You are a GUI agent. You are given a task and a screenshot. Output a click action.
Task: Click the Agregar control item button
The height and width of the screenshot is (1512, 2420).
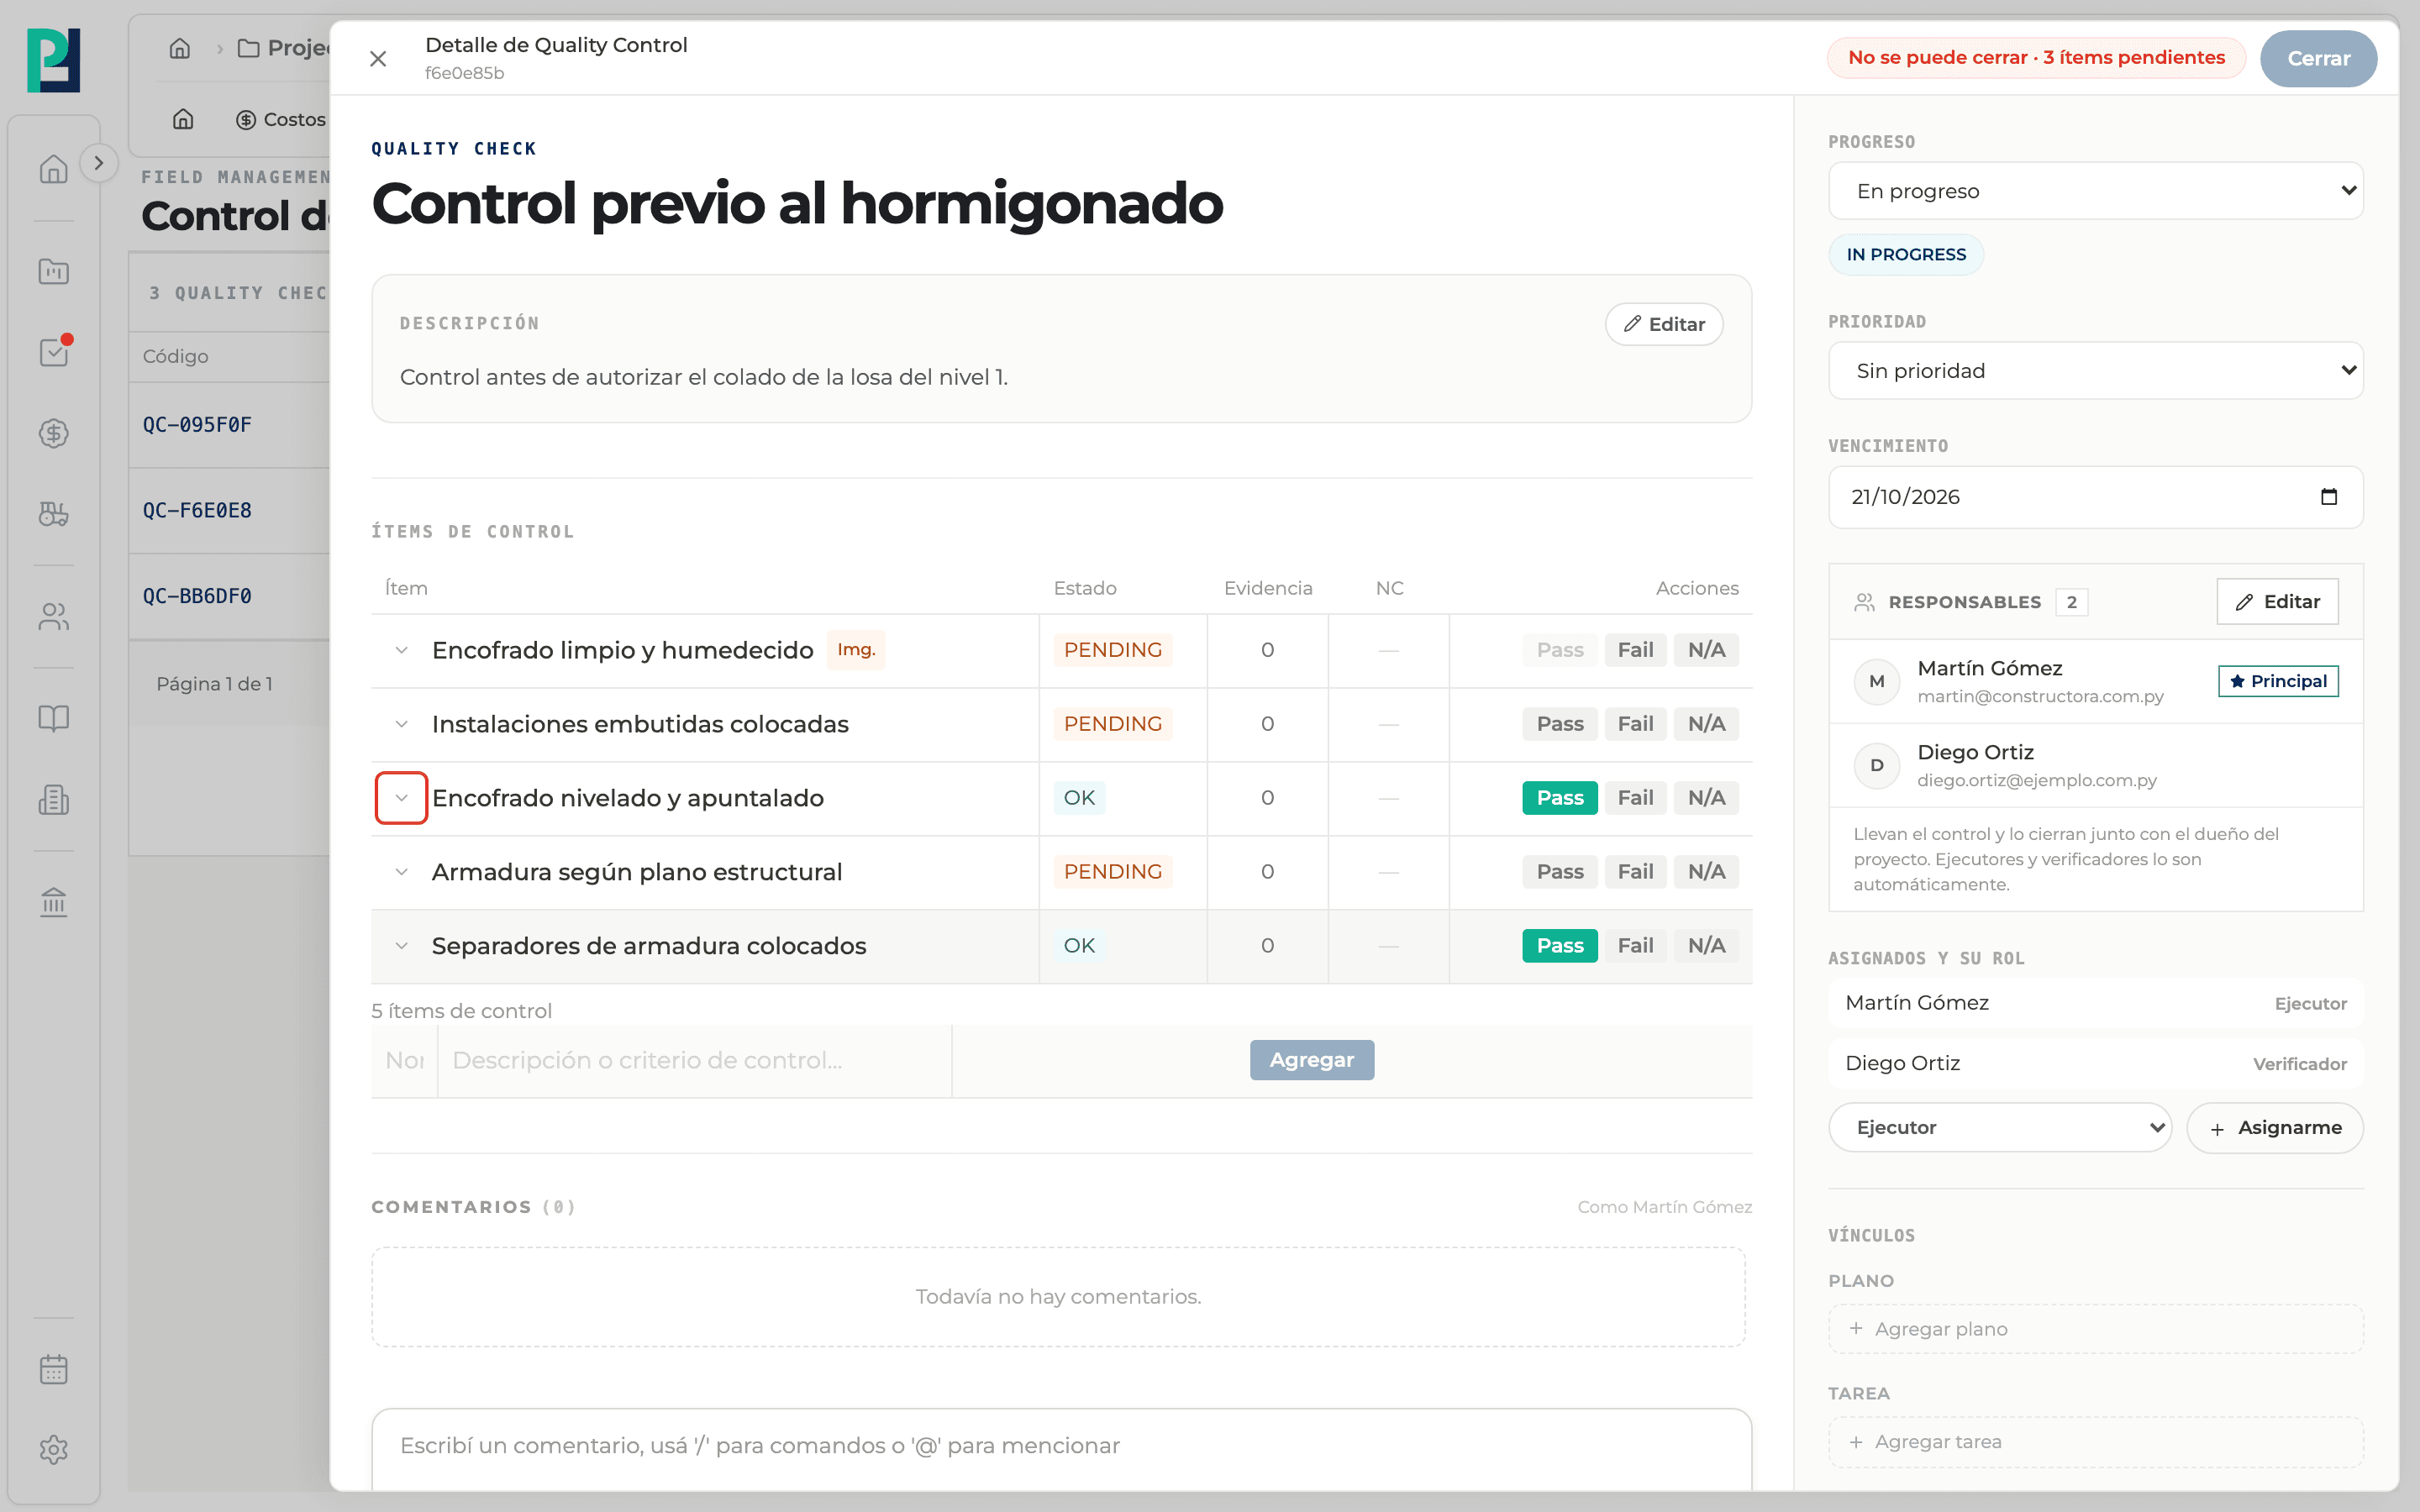(1311, 1060)
